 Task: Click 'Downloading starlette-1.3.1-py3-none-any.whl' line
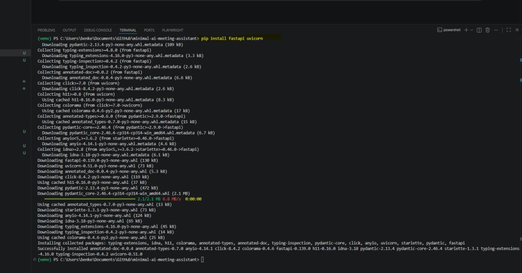(96, 210)
